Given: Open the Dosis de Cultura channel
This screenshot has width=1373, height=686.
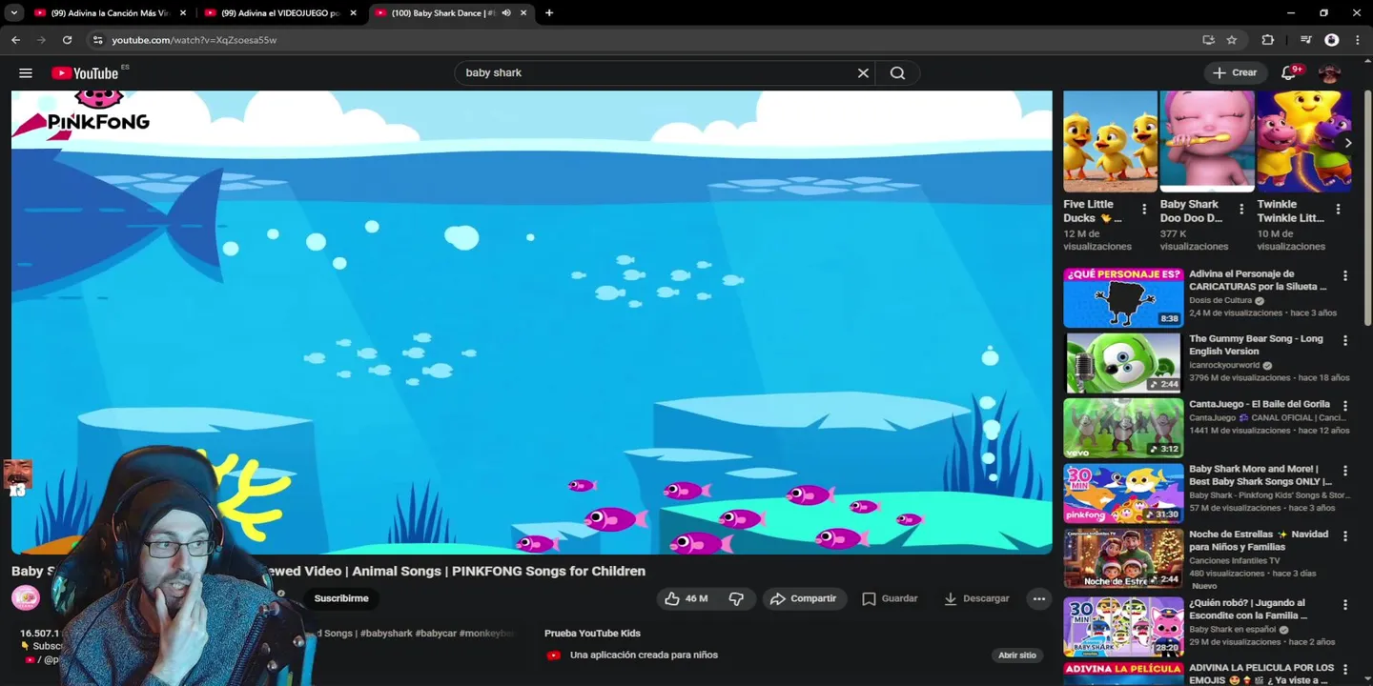Looking at the screenshot, I should pos(1220,300).
